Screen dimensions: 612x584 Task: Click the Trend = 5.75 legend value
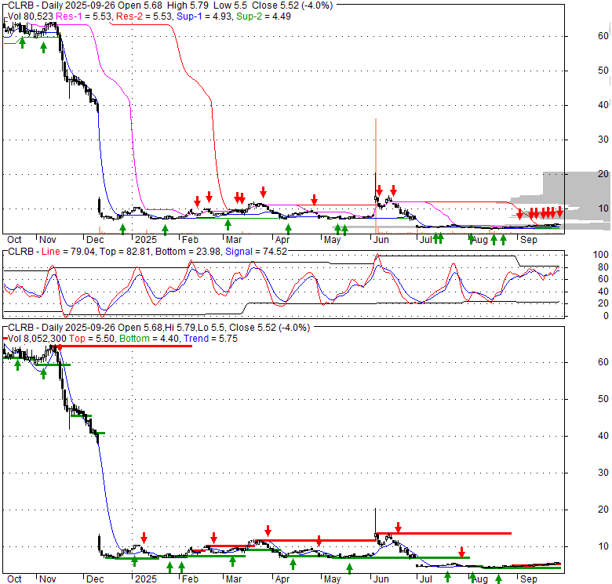[211, 339]
